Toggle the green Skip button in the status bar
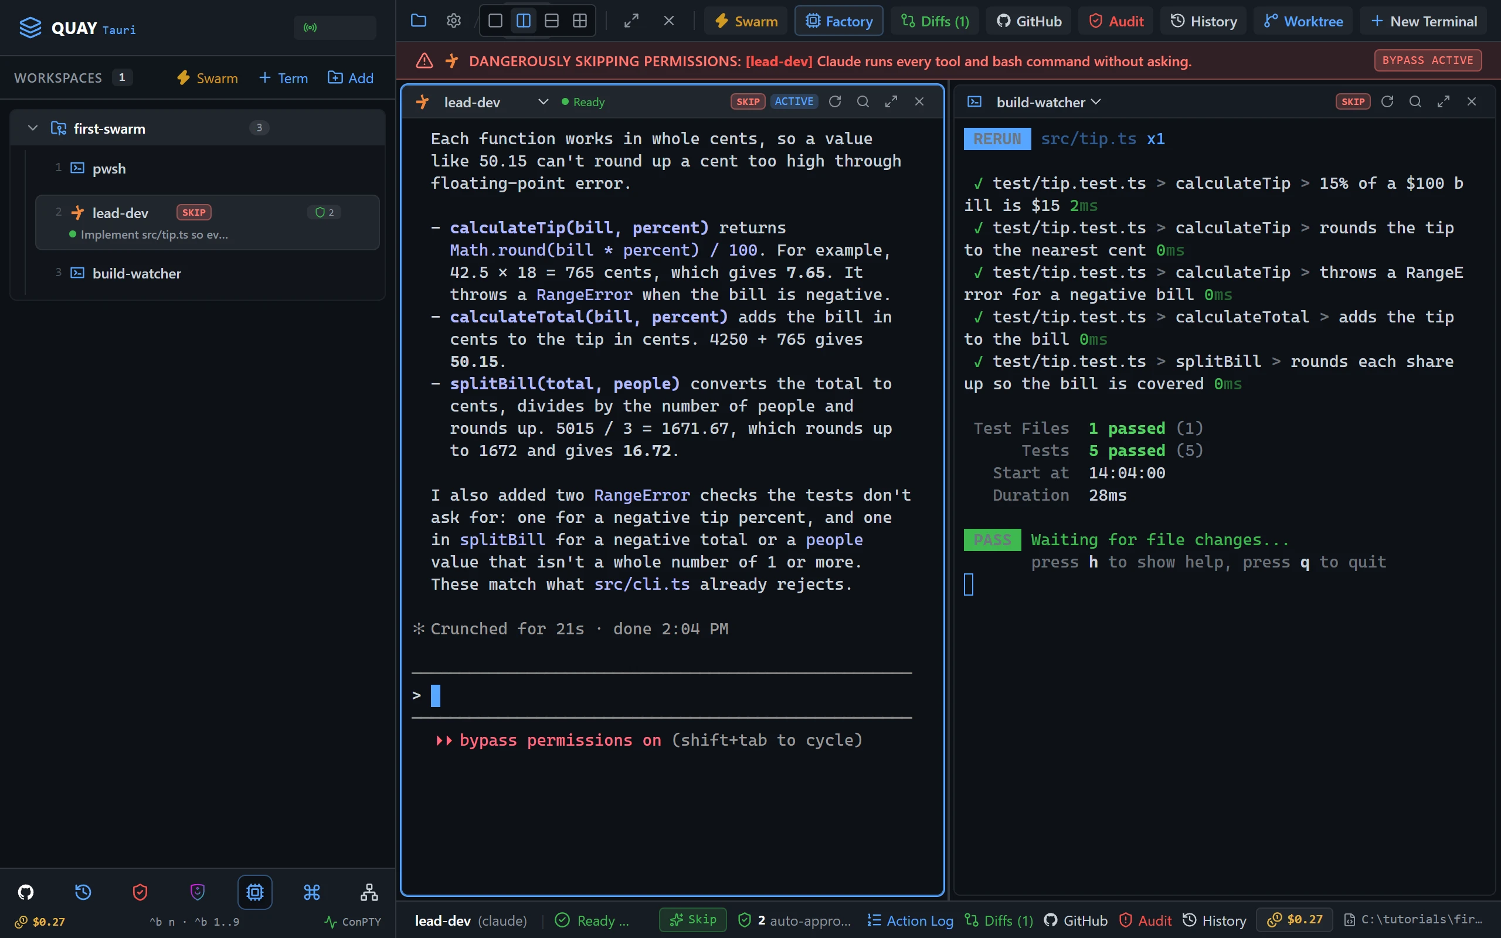Viewport: 1501px width, 938px height. point(693,919)
